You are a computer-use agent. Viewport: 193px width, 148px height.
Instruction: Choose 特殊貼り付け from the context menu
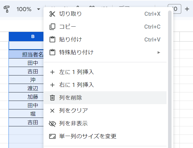105,52
